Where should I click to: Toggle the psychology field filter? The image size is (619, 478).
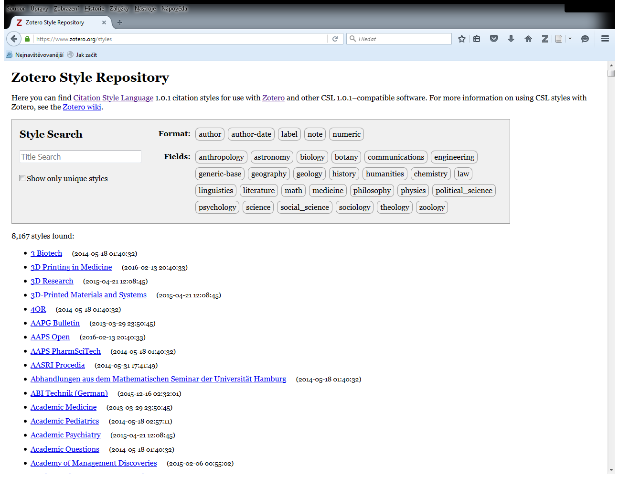[217, 207]
